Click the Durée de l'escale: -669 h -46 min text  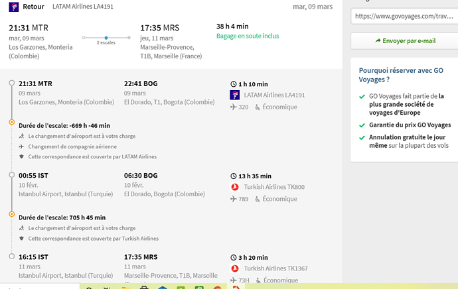click(x=64, y=126)
